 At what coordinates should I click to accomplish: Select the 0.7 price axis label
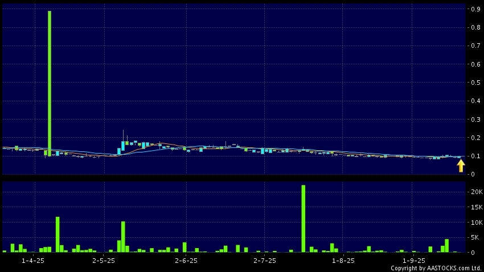click(475, 46)
